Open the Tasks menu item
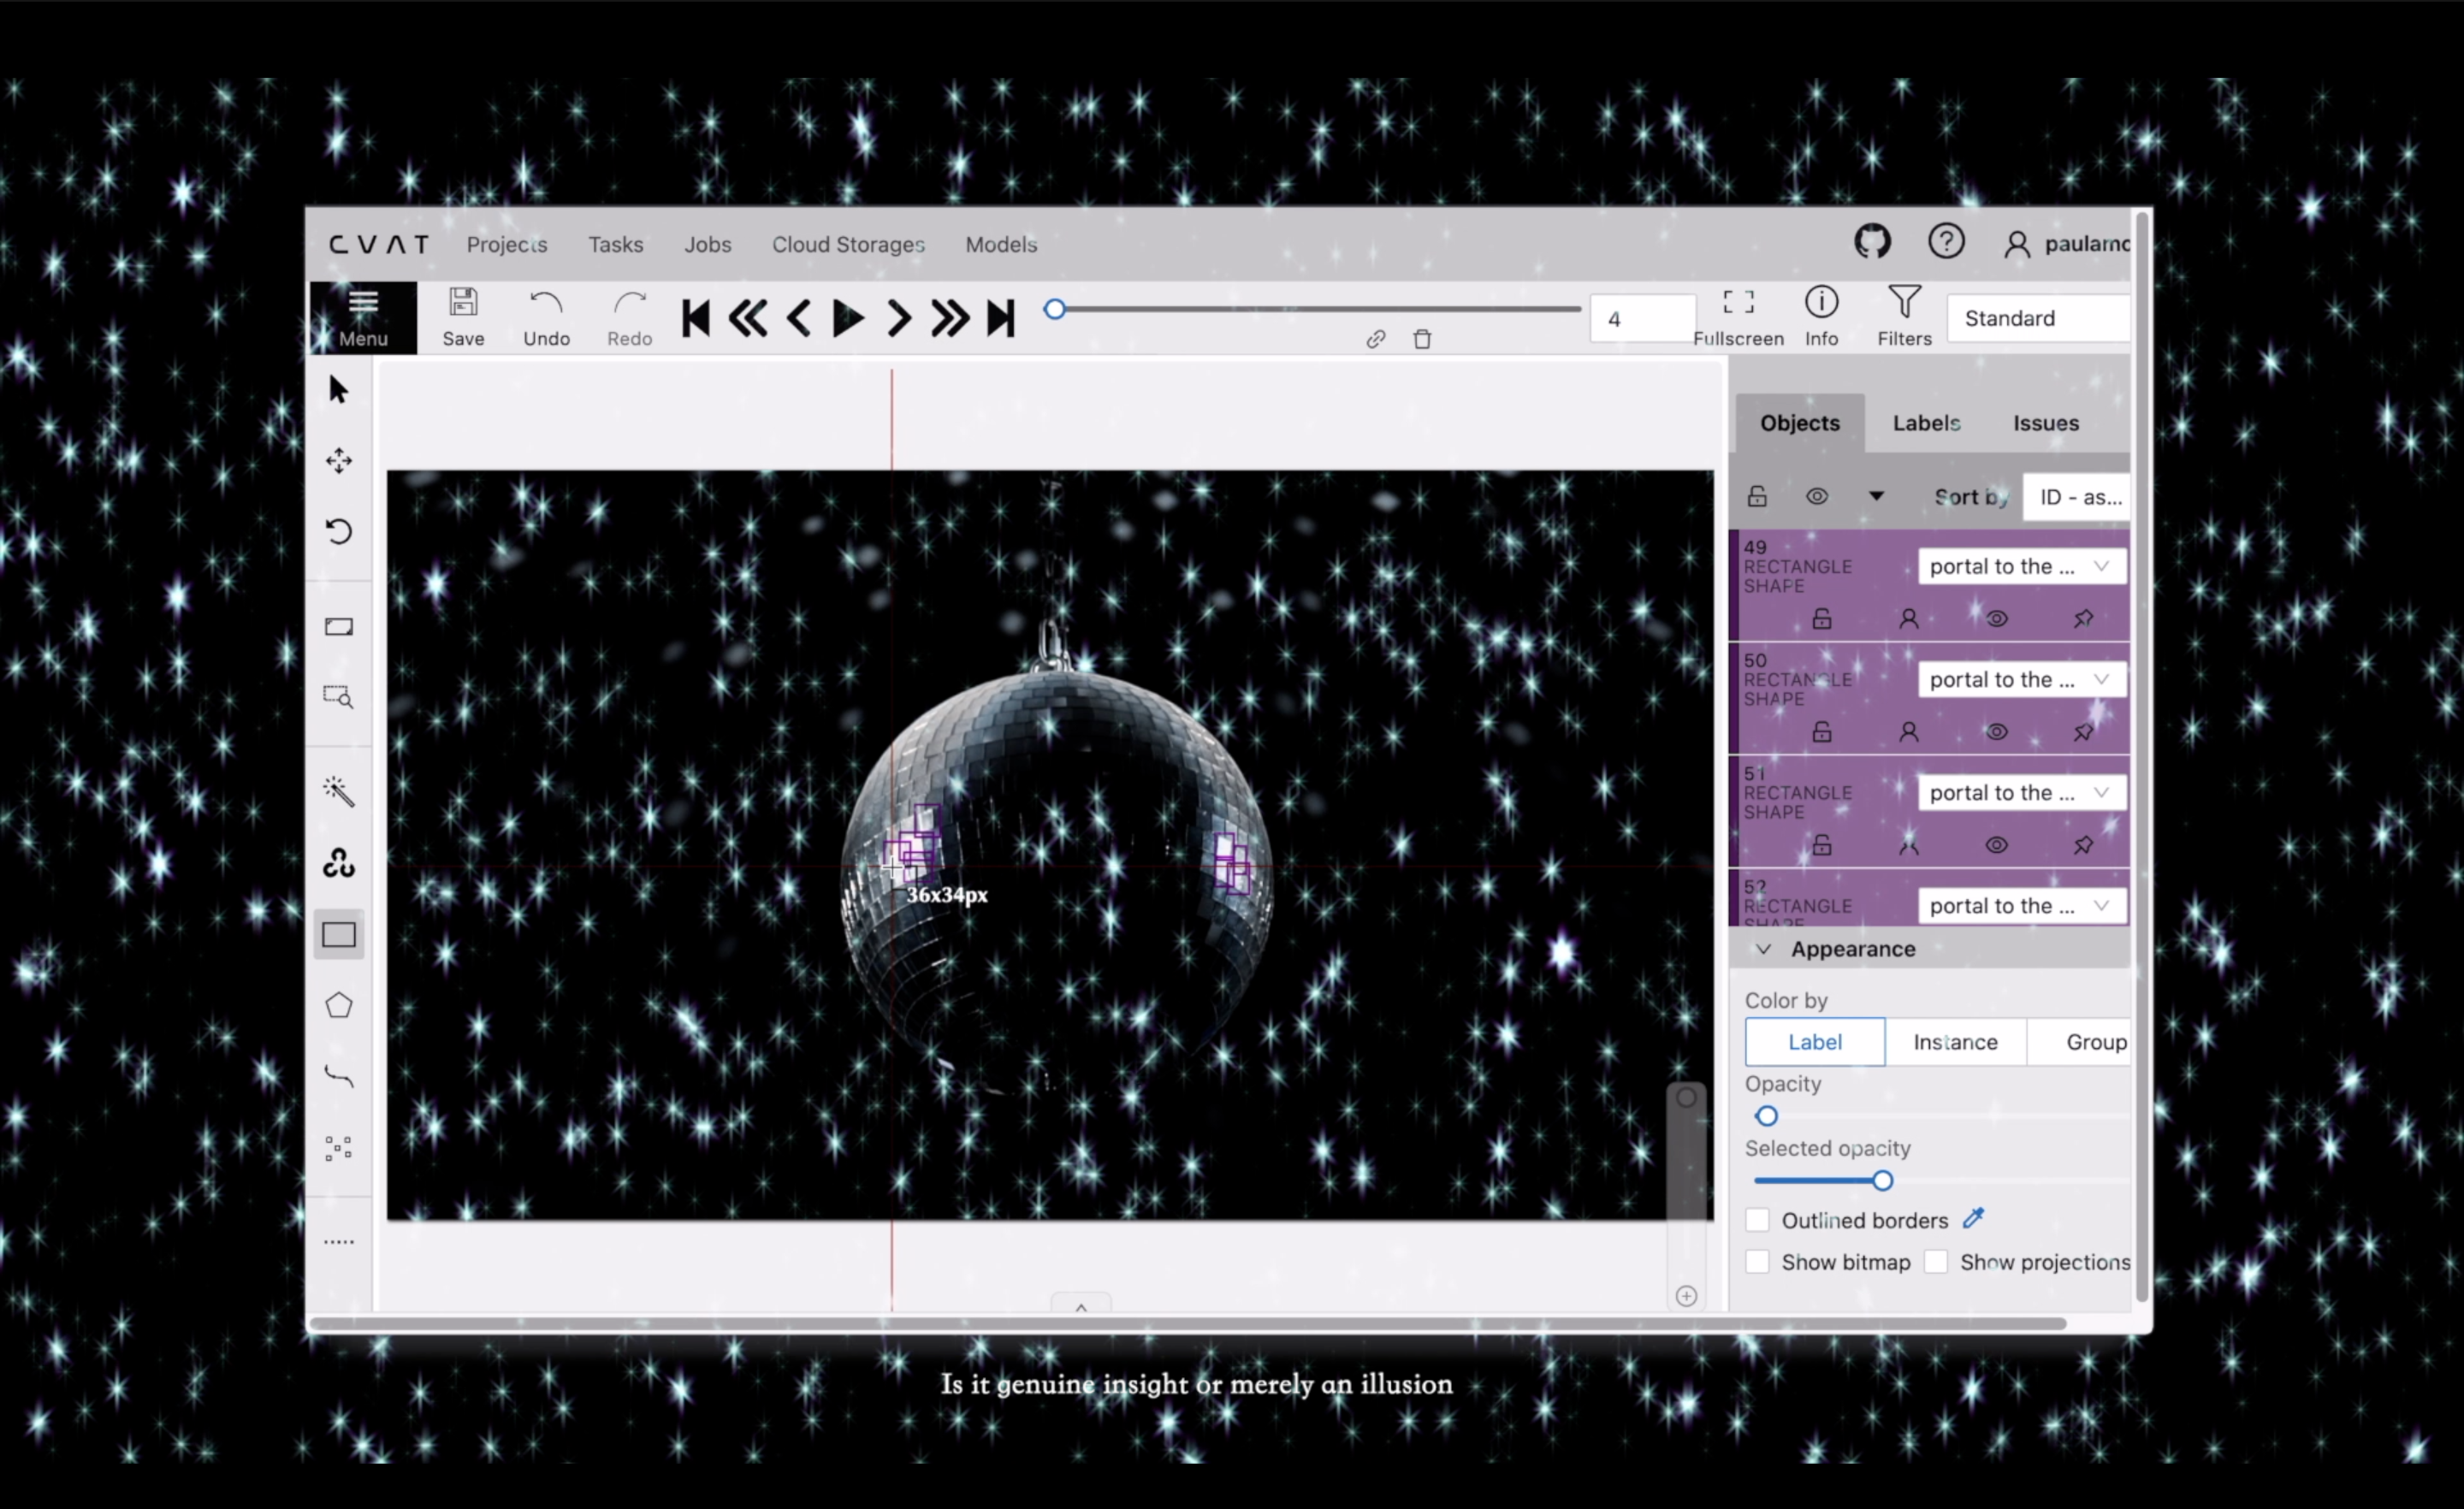 coord(615,245)
